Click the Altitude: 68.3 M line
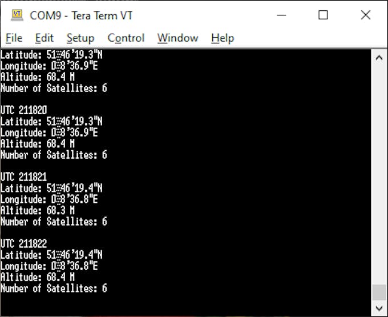Image resolution: width=388 pixels, height=317 pixels. (x=37, y=210)
